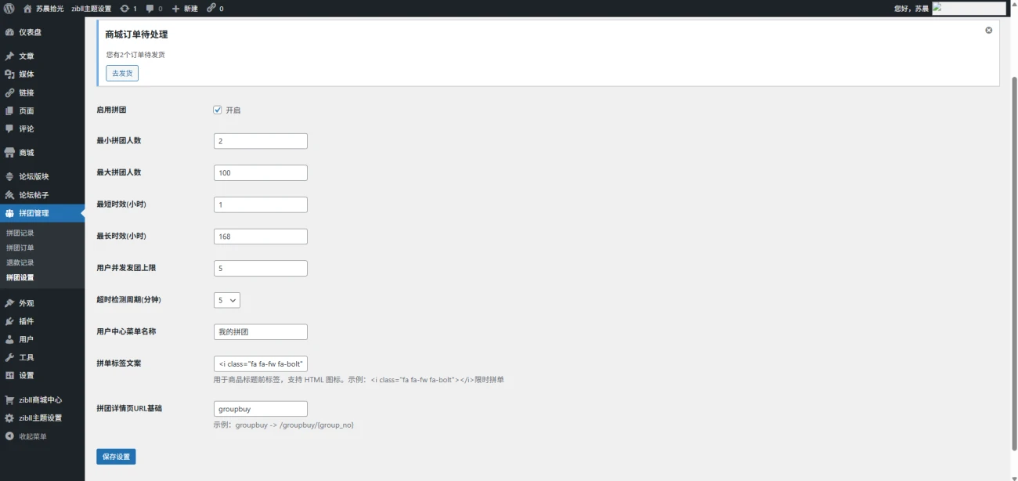Click the 新建 plus icon

[x=176, y=9]
